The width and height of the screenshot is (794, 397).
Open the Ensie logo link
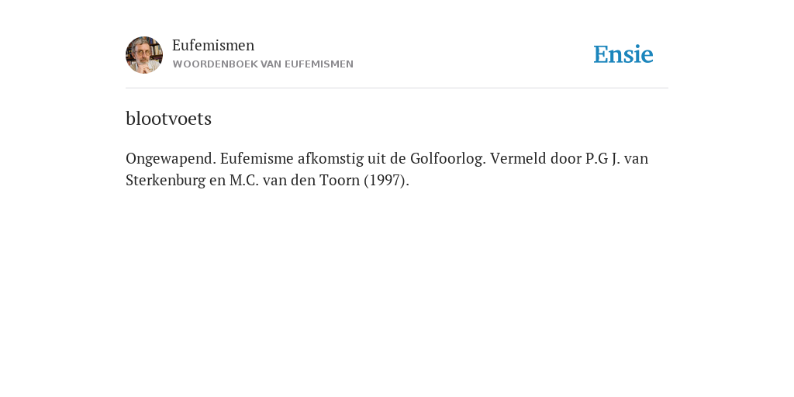pyautogui.click(x=623, y=54)
